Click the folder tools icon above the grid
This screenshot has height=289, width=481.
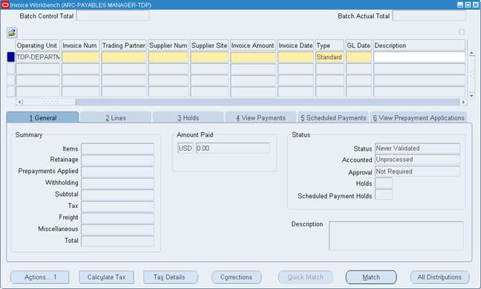pyautogui.click(x=12, y=33)
